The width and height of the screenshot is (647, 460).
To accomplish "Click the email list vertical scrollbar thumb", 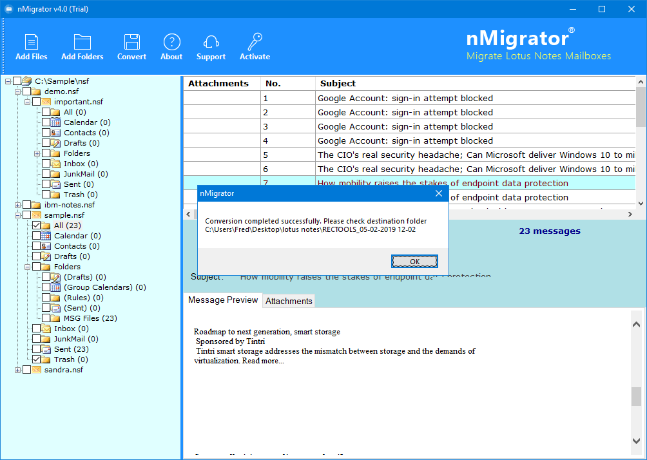I will (x=641, y=107).
